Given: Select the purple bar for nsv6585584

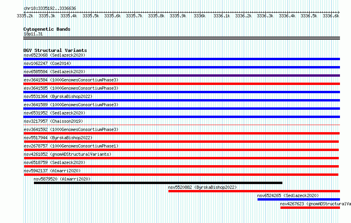Looking at the screenshot, I should tap(181, 76).
